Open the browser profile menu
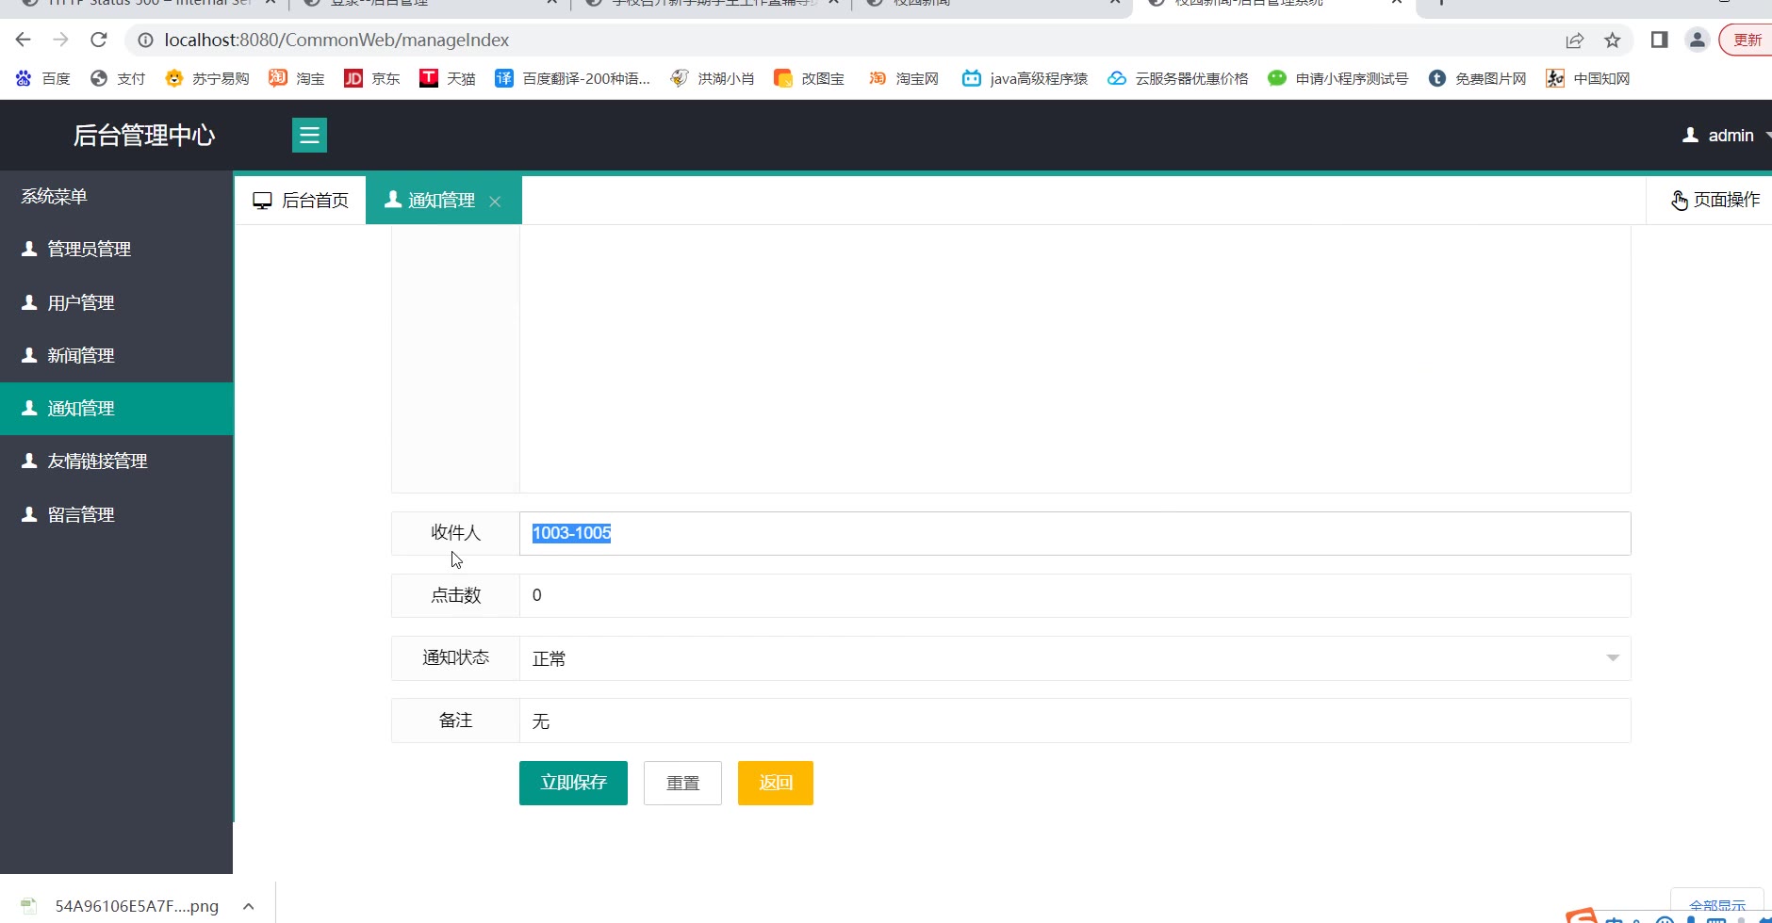 [x=1698, y=40]
